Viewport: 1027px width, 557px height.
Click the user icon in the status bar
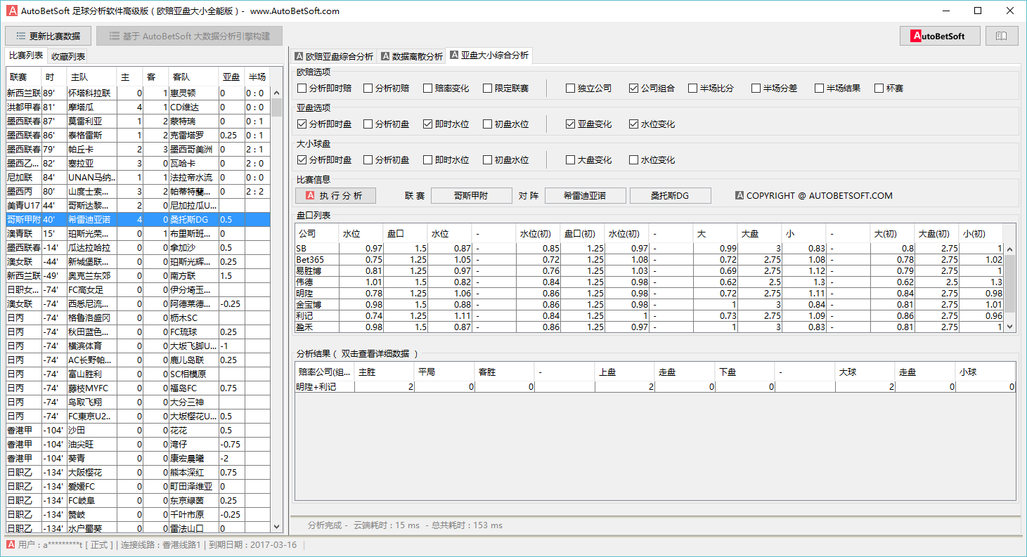pos(11,544)
